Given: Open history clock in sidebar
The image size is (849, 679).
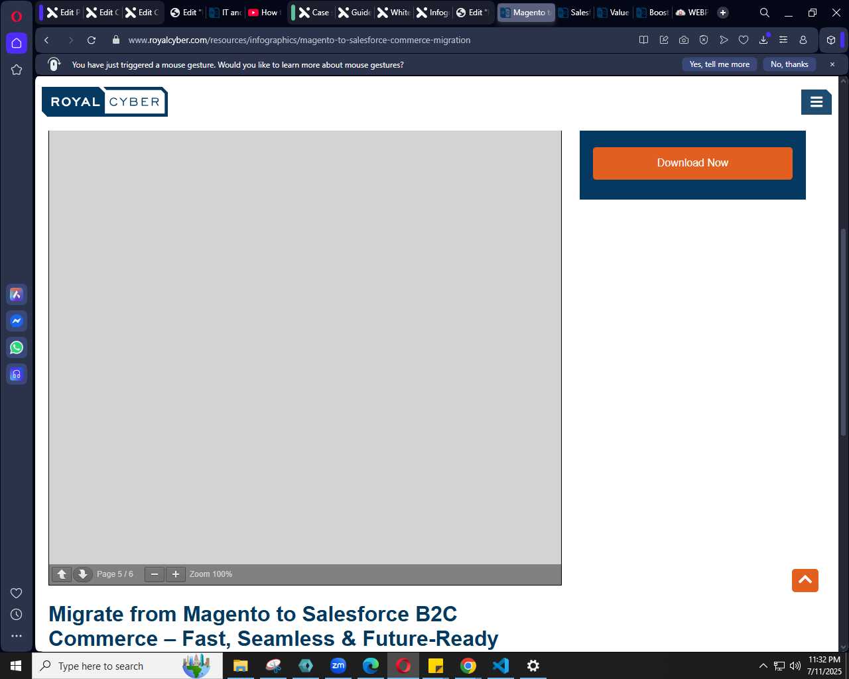Looking at the screenshot, I should tap(17, 614).
